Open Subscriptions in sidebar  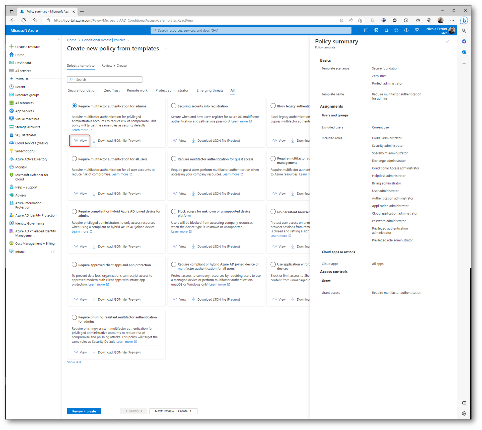25,151
